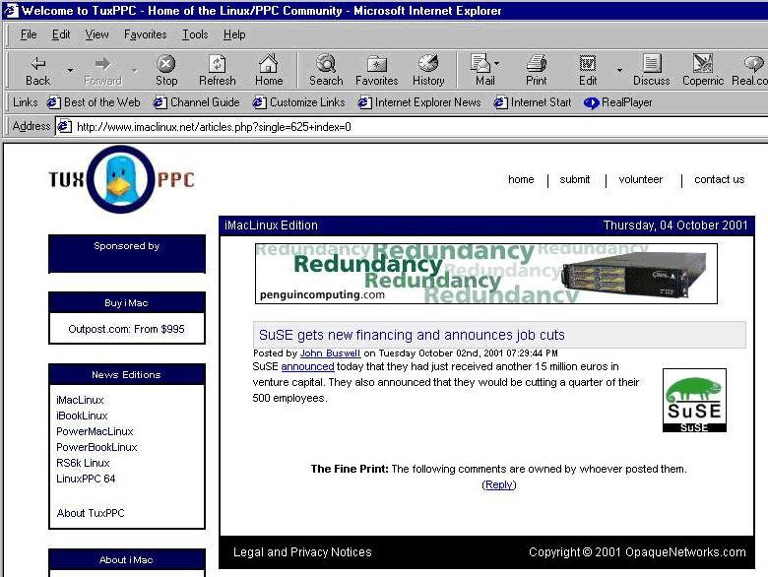Open the View menu
768x577 pixels.
pyautogui.click(x=96, y=34)
